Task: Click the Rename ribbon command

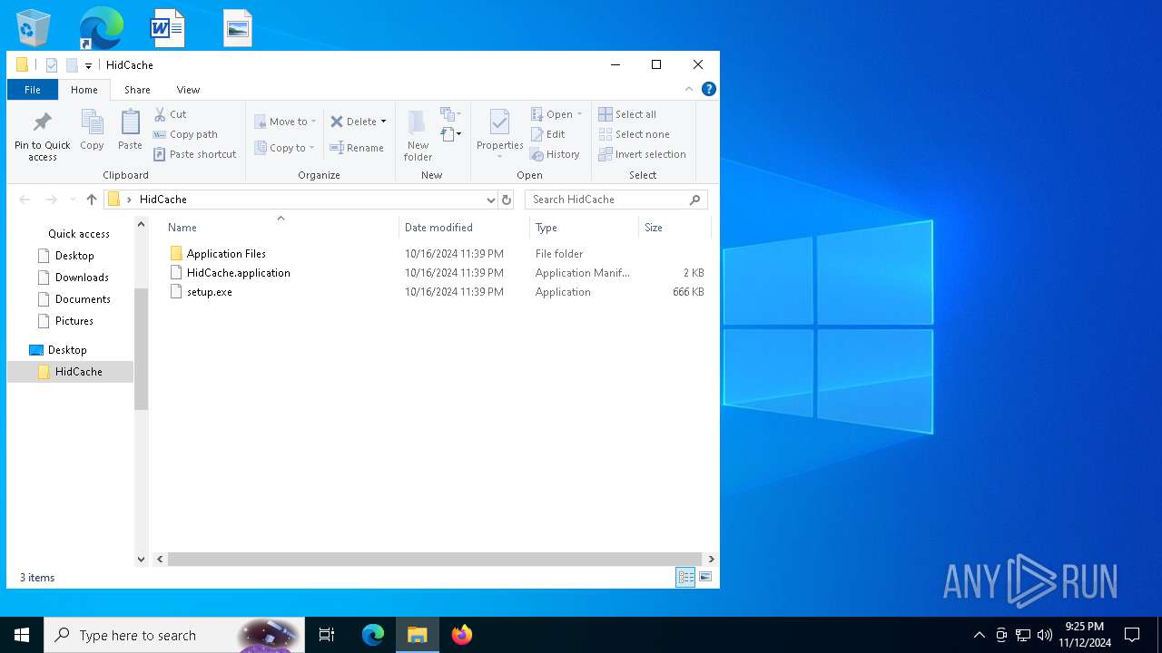Action: tap(357, 148)
